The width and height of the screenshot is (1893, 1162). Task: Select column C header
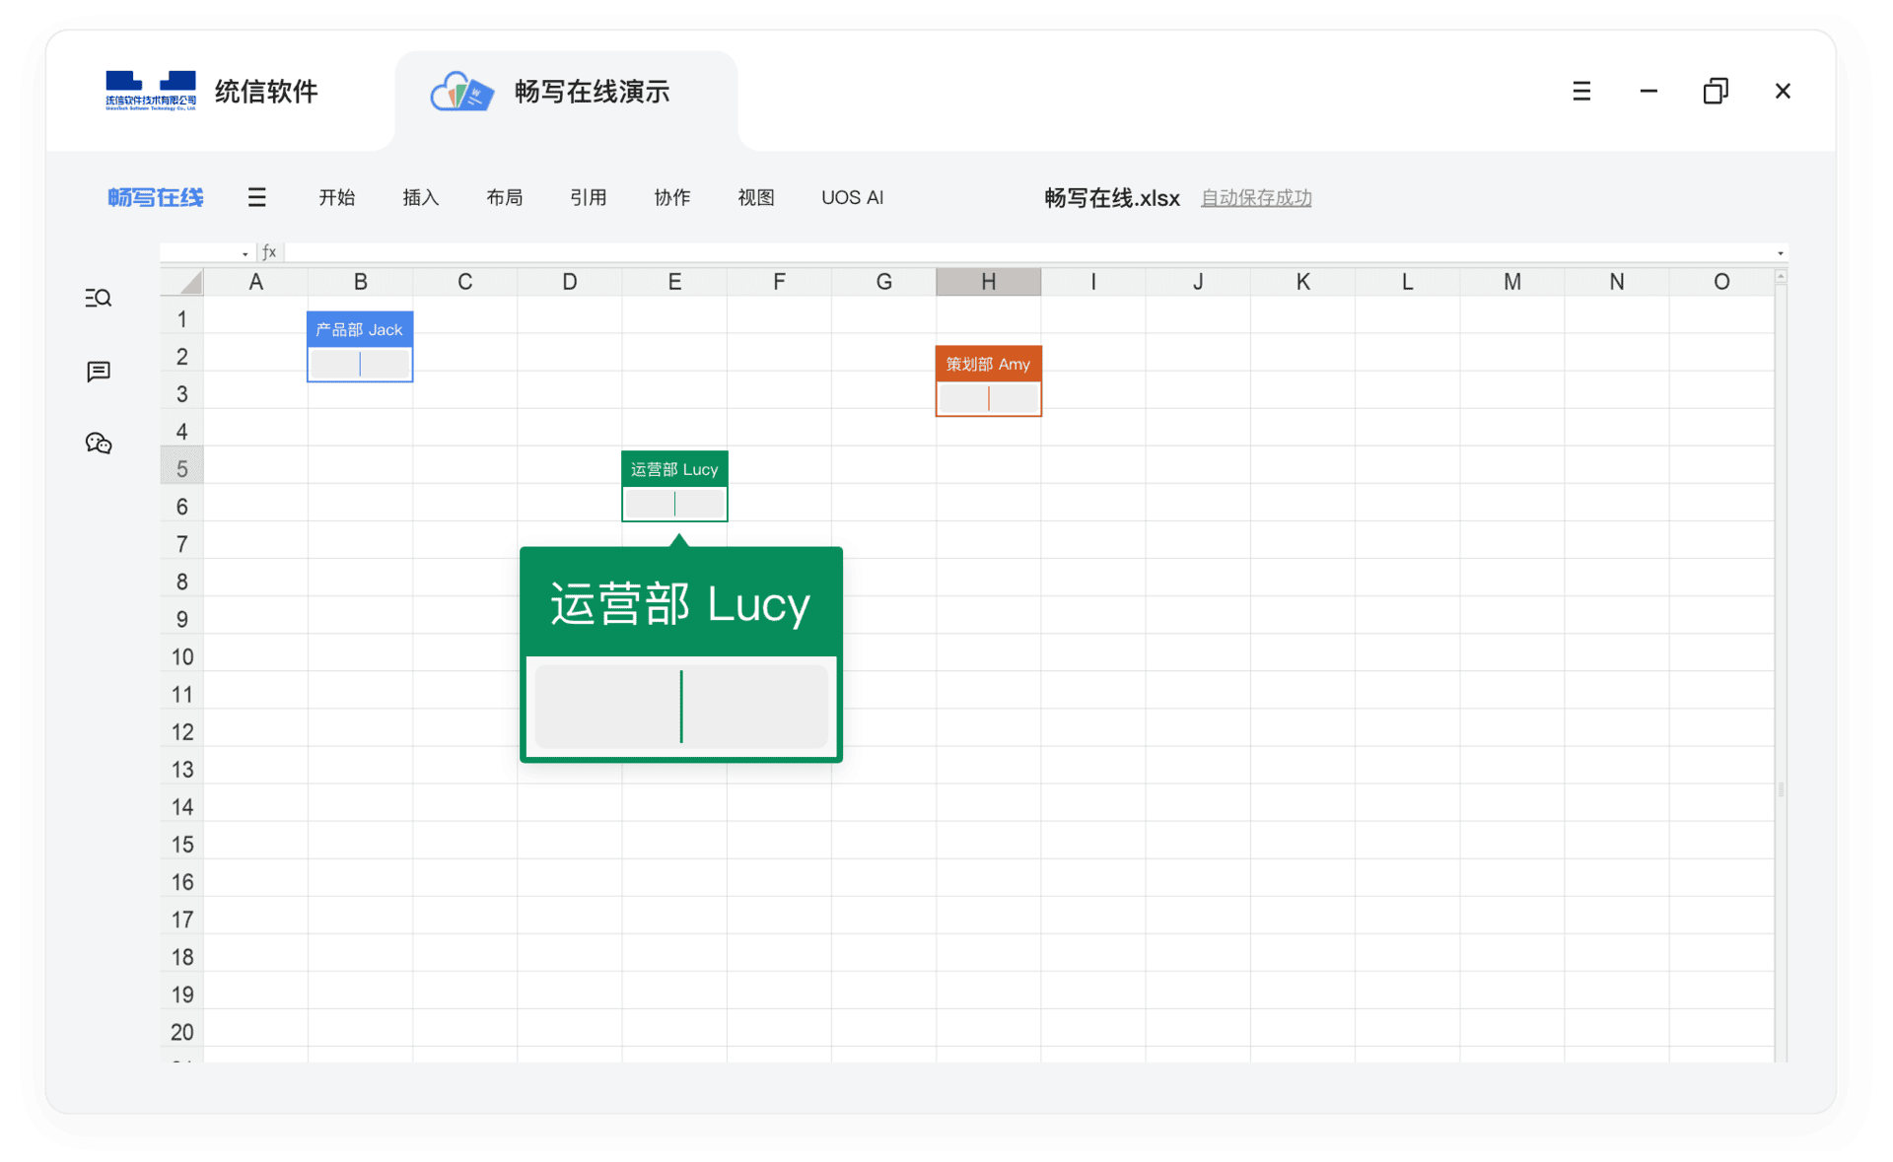(465, 282)
